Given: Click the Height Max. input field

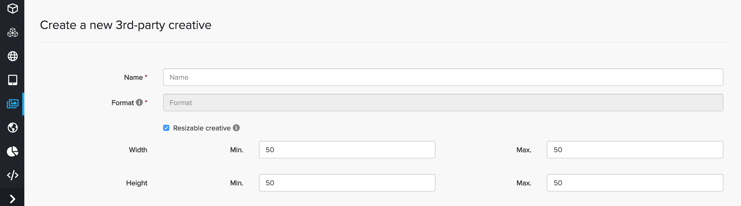Looking at the screenshot, I should [x=635, y=183].
